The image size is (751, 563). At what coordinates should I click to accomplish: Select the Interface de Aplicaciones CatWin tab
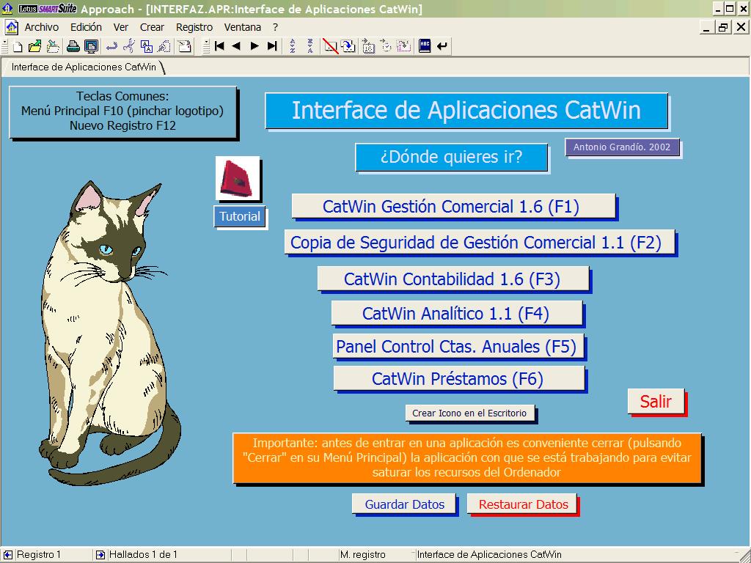(x=84, y=67)
